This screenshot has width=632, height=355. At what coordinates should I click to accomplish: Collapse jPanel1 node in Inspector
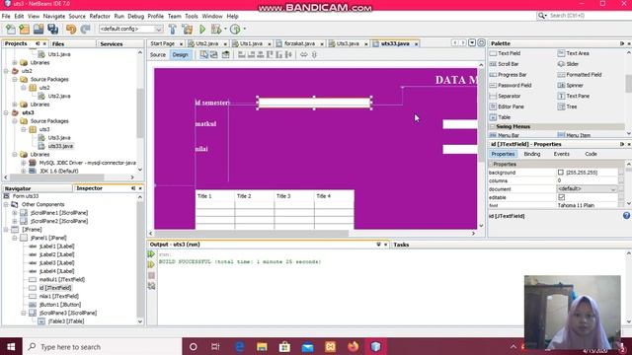point(15,238)
